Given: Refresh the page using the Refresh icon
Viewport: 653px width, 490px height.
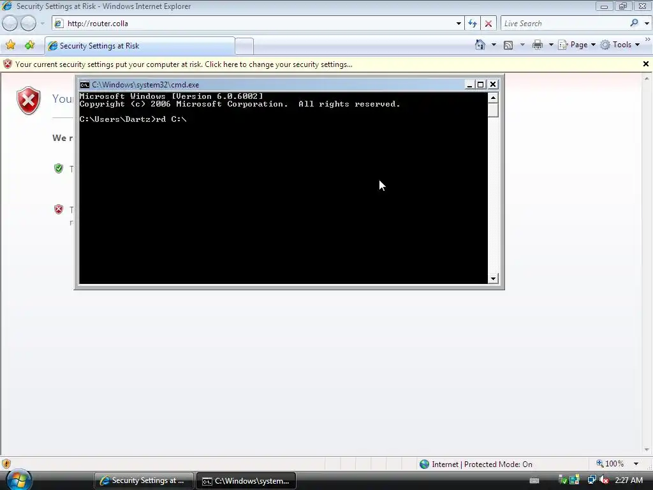Looking at the screenshot, I should (473, 24).
